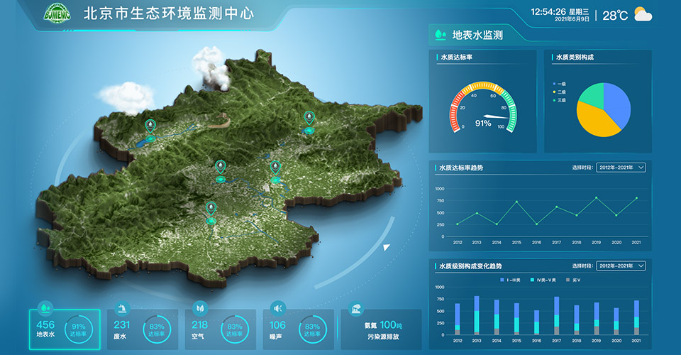Select the 噪声 noise speaker icon
Screen dimensions: 681x355
(x=278, y=308)
